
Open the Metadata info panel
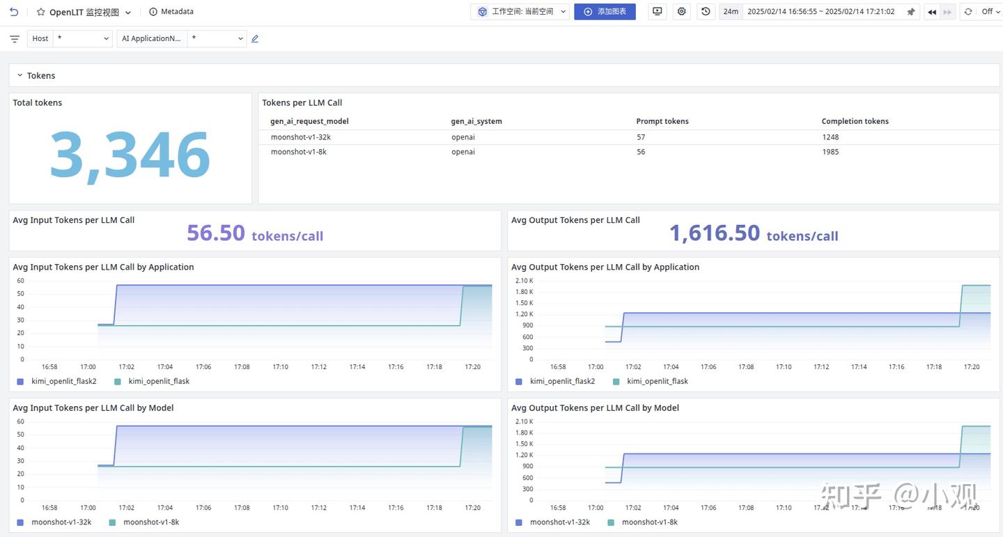(x=171, y=12)
